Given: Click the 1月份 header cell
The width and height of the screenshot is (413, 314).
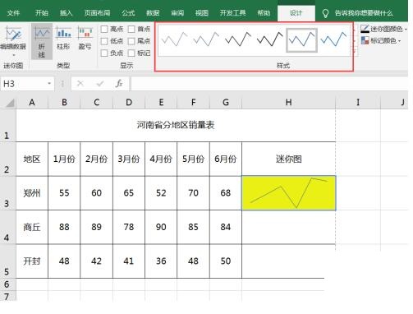Looking at the screenshot, I should click(64, 159).
